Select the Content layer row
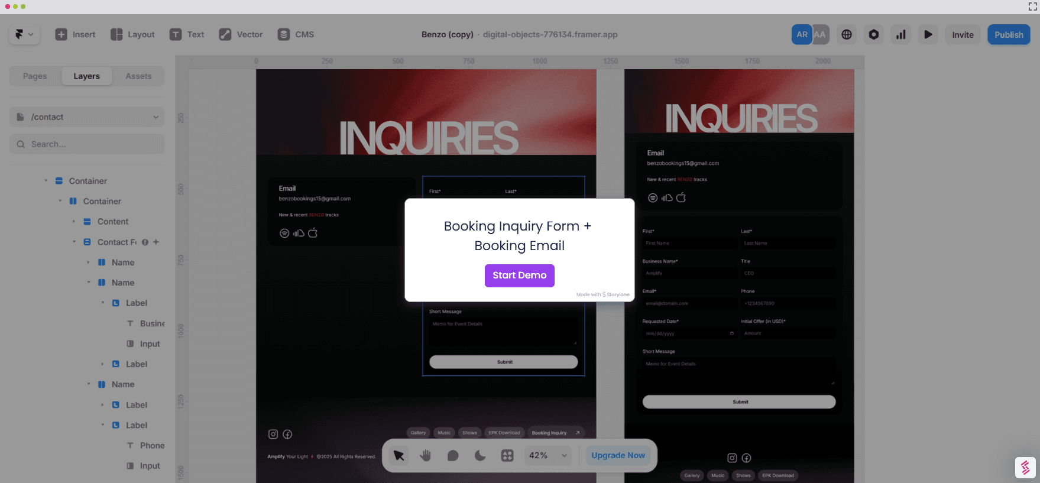1040x483 pixels. (87, 222)
